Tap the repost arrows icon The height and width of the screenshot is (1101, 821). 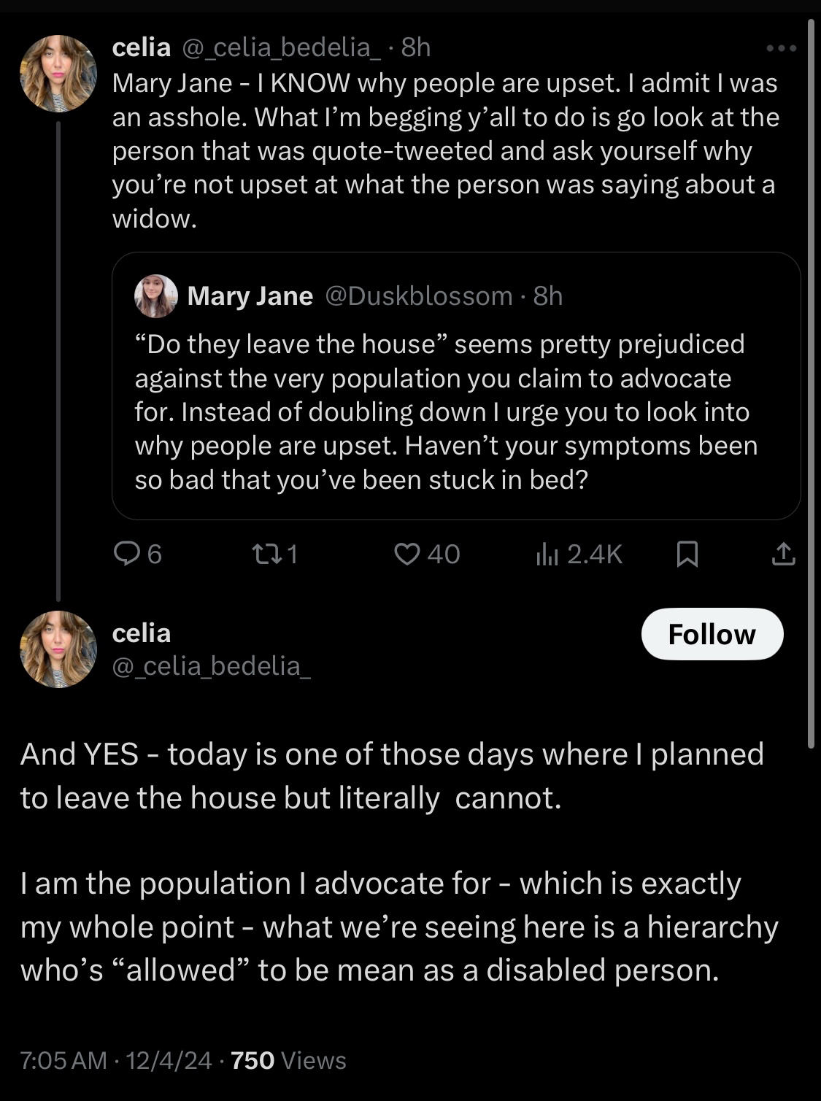(x=263, y=555)
